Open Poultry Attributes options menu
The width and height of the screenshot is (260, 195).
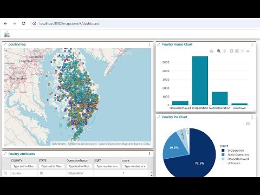(149, 154)
